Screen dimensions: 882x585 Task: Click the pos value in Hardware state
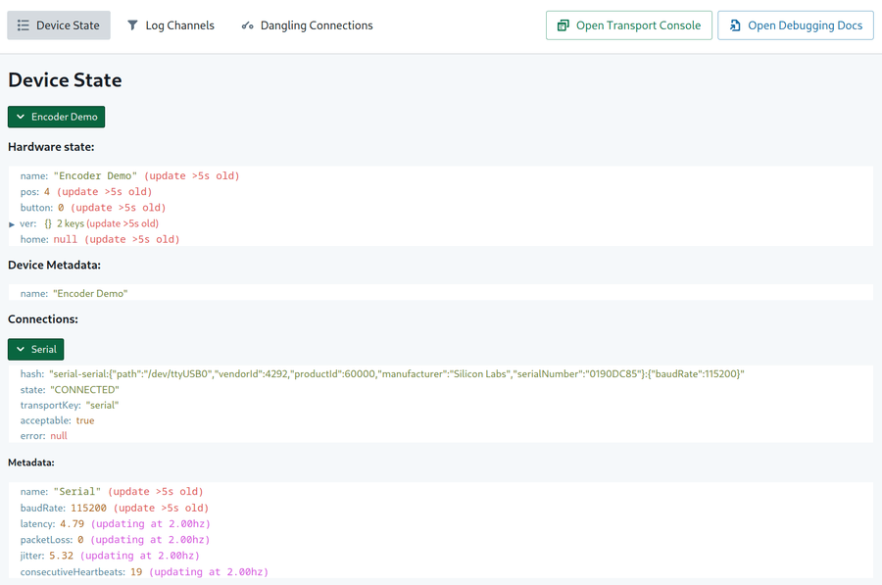coord(47,192)
